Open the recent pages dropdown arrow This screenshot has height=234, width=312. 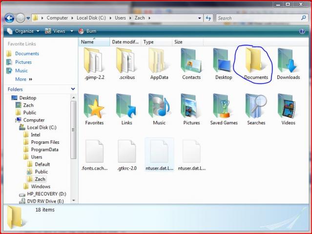28,18
